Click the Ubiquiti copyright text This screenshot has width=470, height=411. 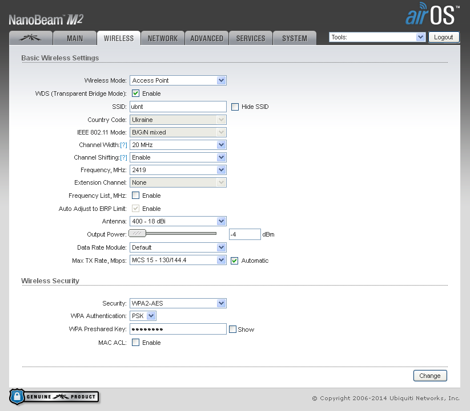(386, 398)
